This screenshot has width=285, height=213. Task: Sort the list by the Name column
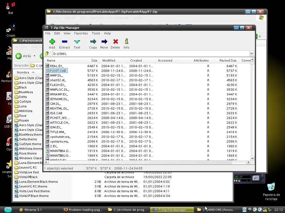58,60
